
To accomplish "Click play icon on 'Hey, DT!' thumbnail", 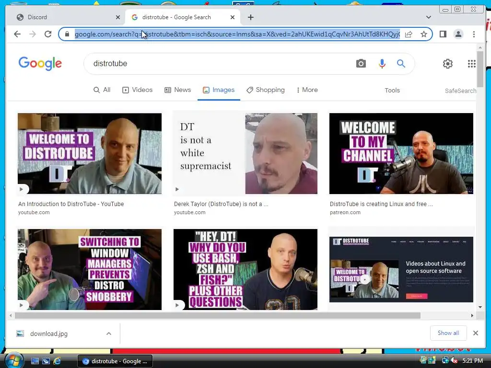I will click(x=177, y=305).
